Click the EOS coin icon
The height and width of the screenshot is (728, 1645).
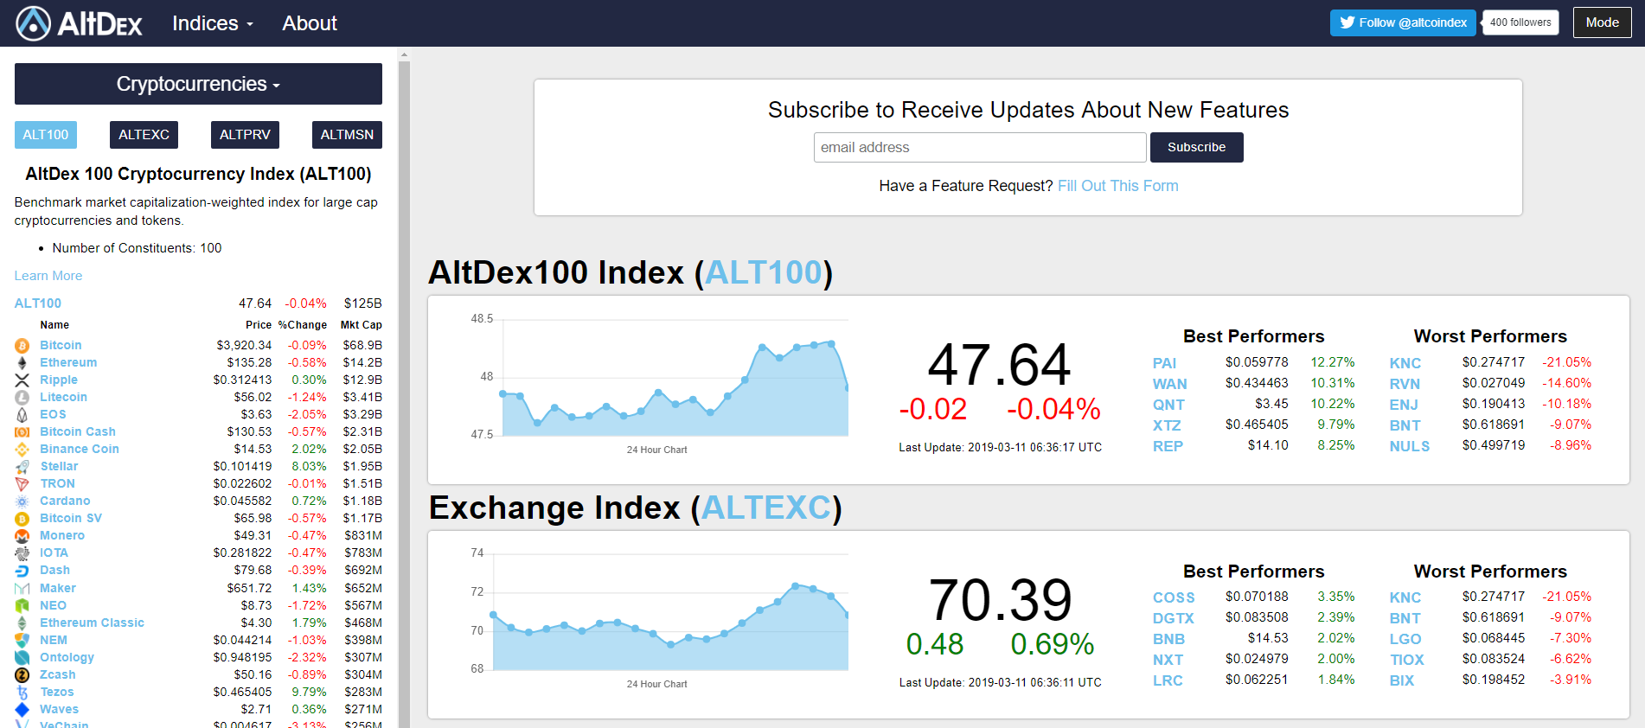point(22,415)
